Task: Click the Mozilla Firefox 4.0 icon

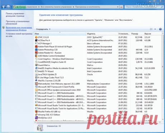Action: point(36,112)
